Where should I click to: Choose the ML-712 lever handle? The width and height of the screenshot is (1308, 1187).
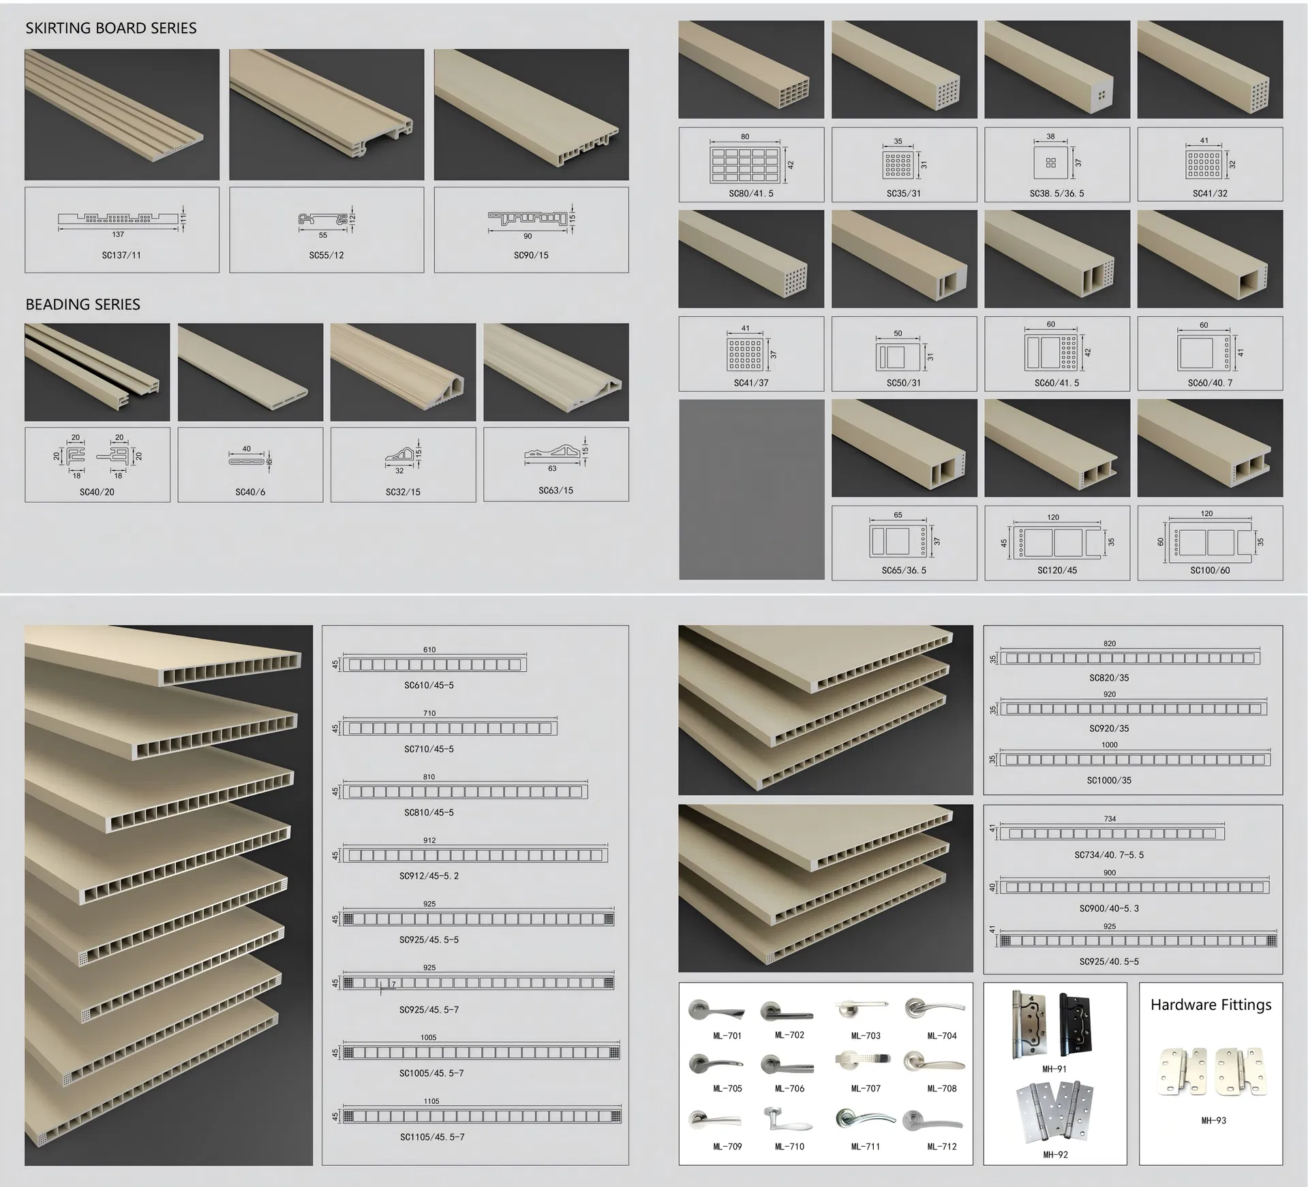[933, 1121]
